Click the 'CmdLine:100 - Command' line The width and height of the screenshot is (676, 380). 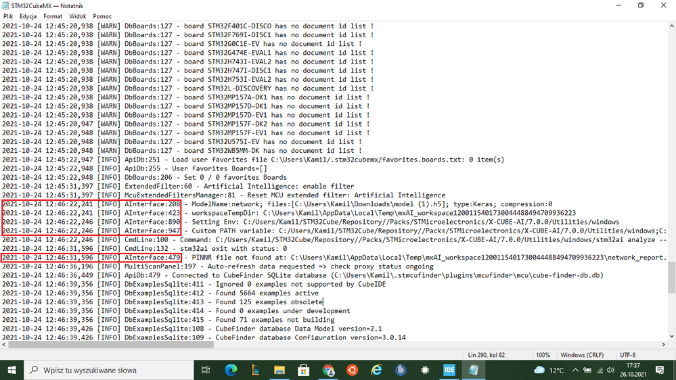pyautogui.click(x=334, y=239)
